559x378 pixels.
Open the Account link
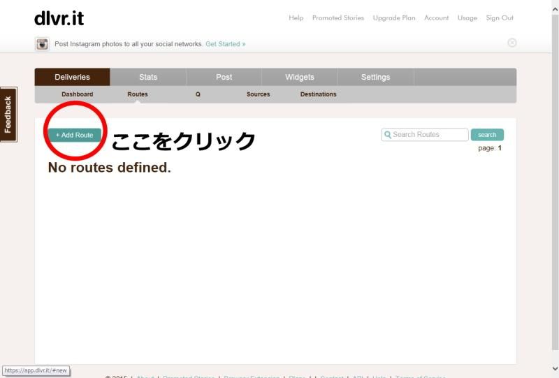(436, 18)
